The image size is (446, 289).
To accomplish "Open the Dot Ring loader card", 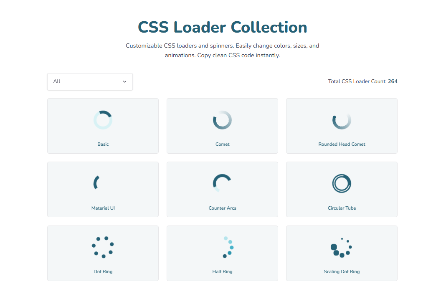I will (x=103, y=253).
